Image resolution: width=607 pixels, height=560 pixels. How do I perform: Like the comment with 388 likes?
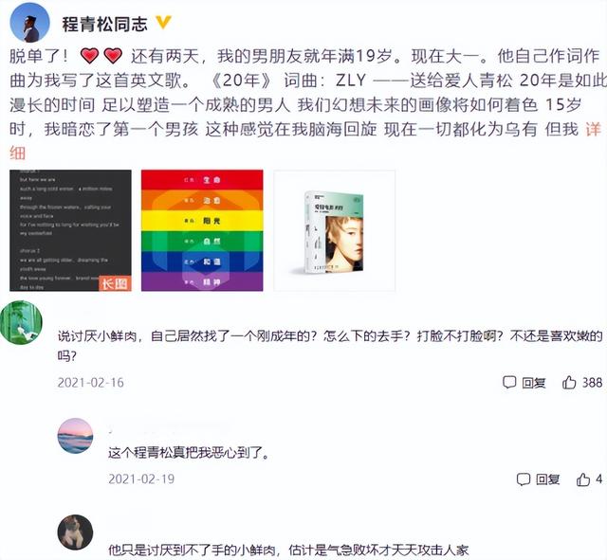pyautogui.click(x=582, y=383)
